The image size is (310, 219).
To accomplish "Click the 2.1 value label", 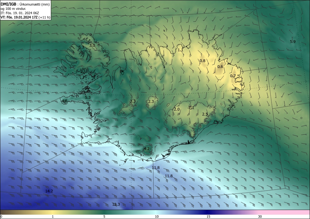I will [191, 108].
